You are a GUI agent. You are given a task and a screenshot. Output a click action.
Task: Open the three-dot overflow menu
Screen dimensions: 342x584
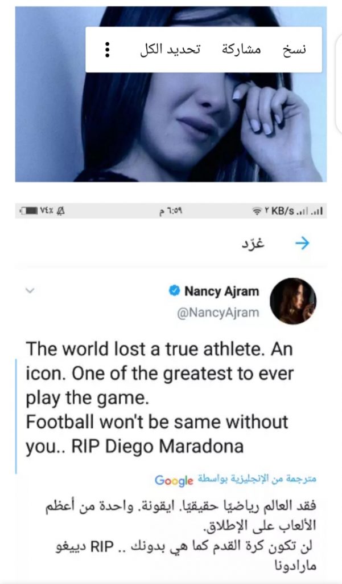[x=107, y=50]
